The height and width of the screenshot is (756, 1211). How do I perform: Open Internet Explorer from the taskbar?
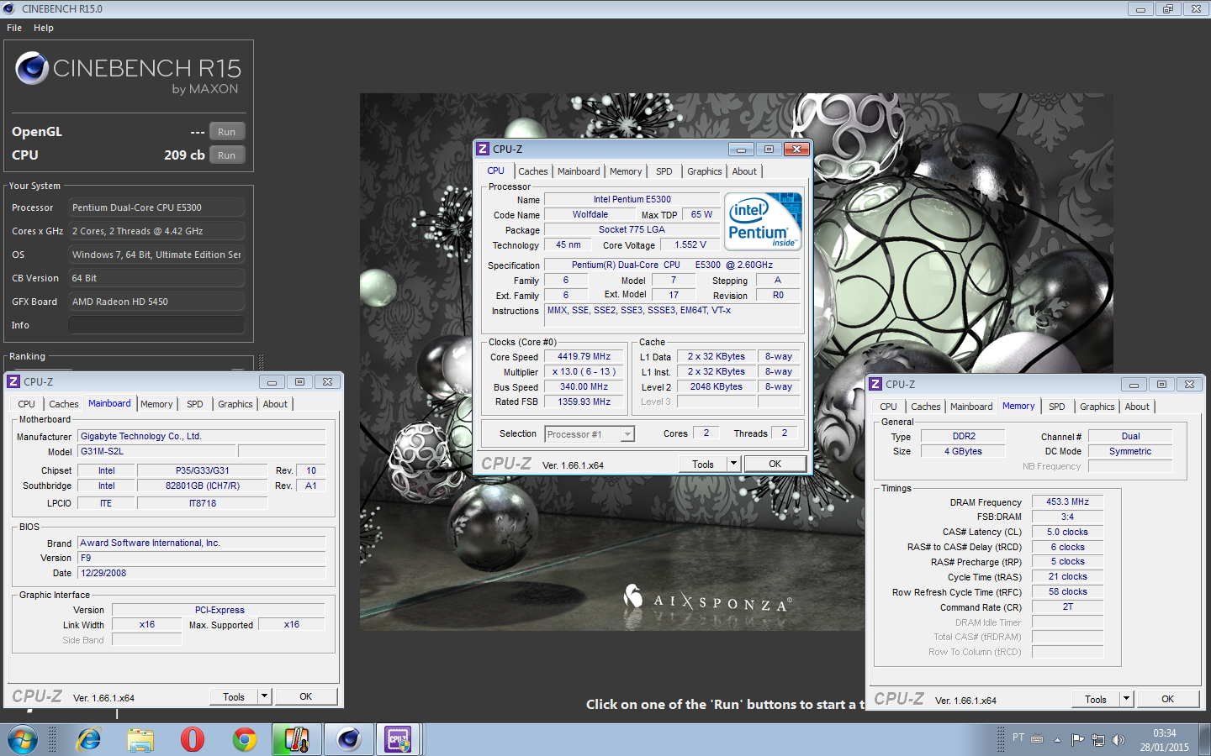(x=88, y=739)
